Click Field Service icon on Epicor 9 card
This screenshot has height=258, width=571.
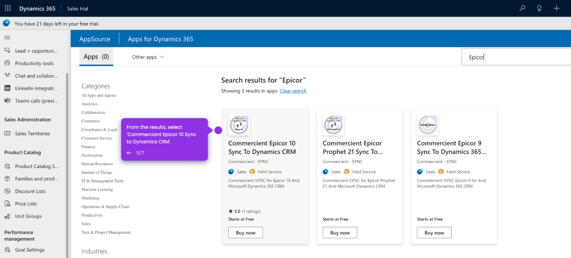(441, 172)
